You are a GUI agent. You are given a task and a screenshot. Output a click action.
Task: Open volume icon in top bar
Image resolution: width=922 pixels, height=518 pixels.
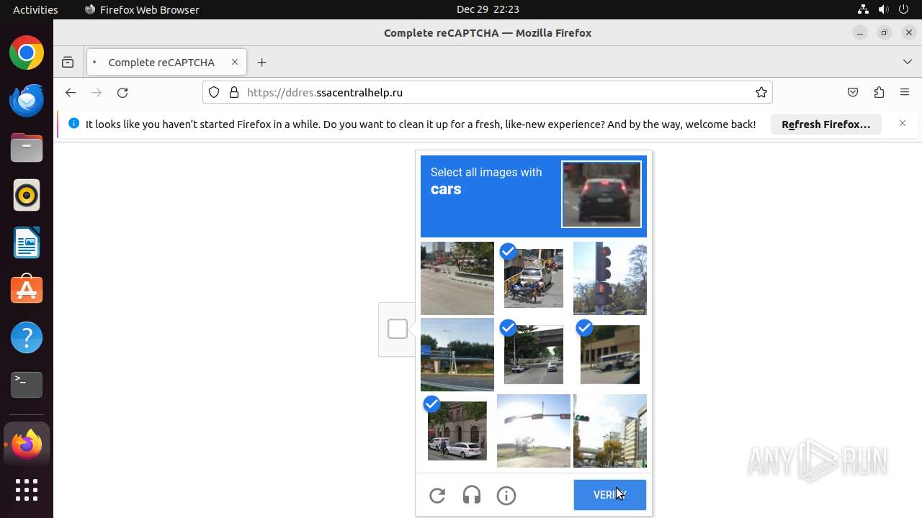[x=884, y=9]
